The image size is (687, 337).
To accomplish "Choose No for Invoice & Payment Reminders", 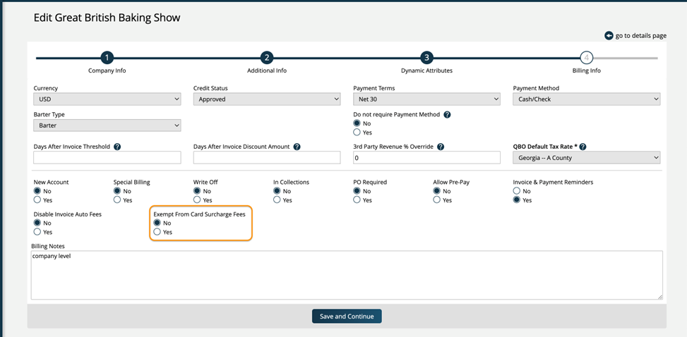I will 517,191.
